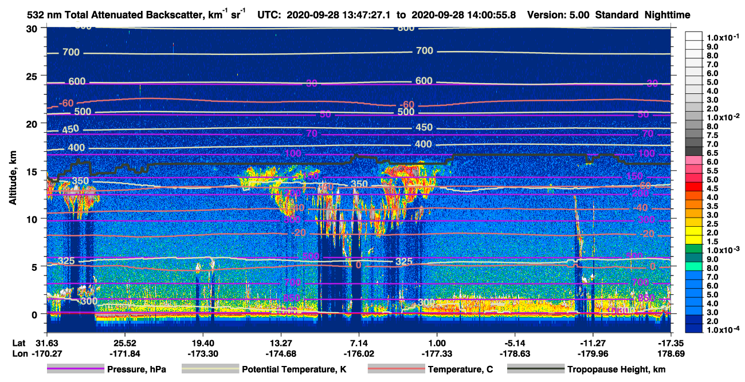The image size is (745, 382).
Task: Click the longitude value '178.69'
Action: point(671,353)
